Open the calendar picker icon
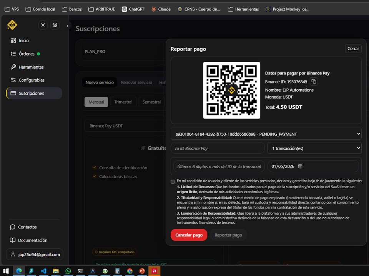The height and width of the screenshot is (276, 369). (300, 166)
